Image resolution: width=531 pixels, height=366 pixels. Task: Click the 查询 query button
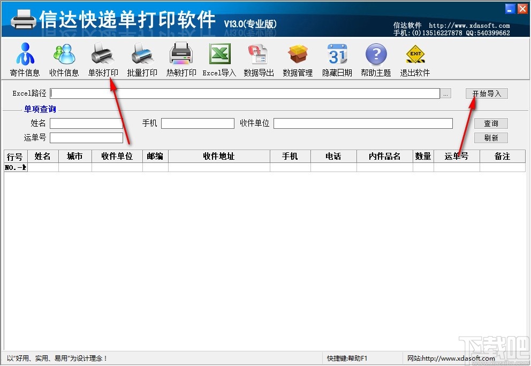491,123
